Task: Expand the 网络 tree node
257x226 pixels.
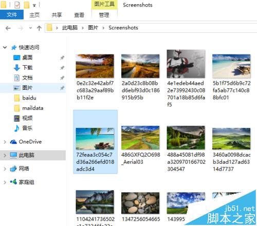Action: tap(5, 169)
